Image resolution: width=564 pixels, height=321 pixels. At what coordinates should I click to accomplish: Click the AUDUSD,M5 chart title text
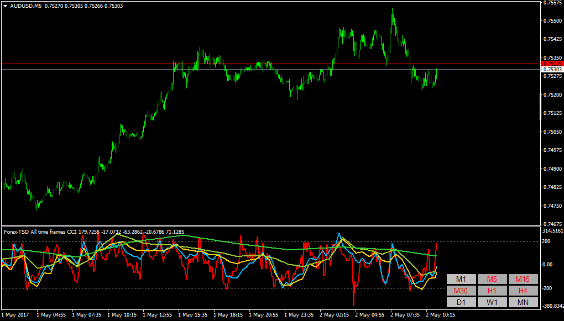coord(25,6)
